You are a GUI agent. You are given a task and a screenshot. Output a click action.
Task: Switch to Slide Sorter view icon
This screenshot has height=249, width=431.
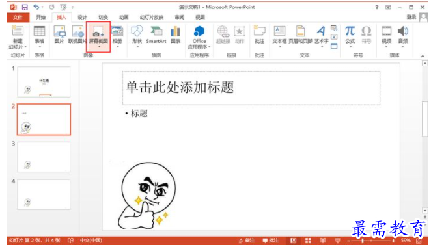[309, 241]
